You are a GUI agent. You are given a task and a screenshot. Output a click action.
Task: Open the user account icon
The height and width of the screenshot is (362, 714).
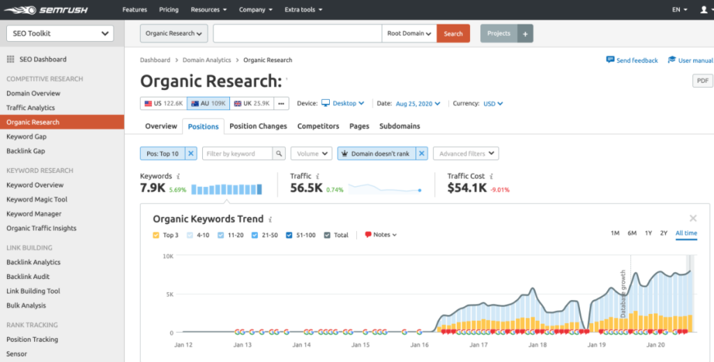(704, 10)
